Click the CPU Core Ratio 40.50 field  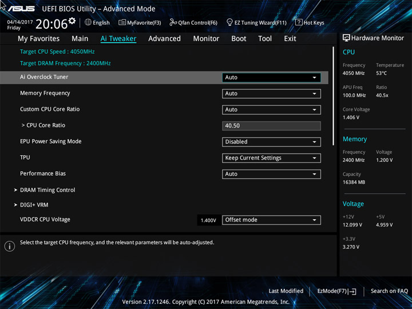pyautogui.click(x=271, y=125)
